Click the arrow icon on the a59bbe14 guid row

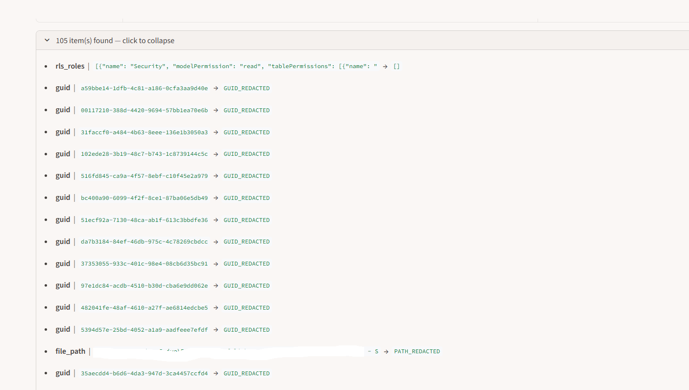216,88
